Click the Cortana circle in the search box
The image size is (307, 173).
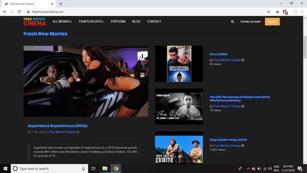click(x=15, y=168)
